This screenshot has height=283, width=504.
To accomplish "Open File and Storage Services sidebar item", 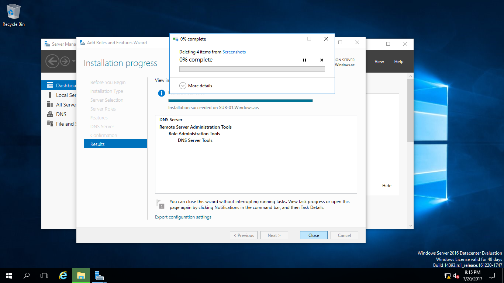I will click(59, 124).
